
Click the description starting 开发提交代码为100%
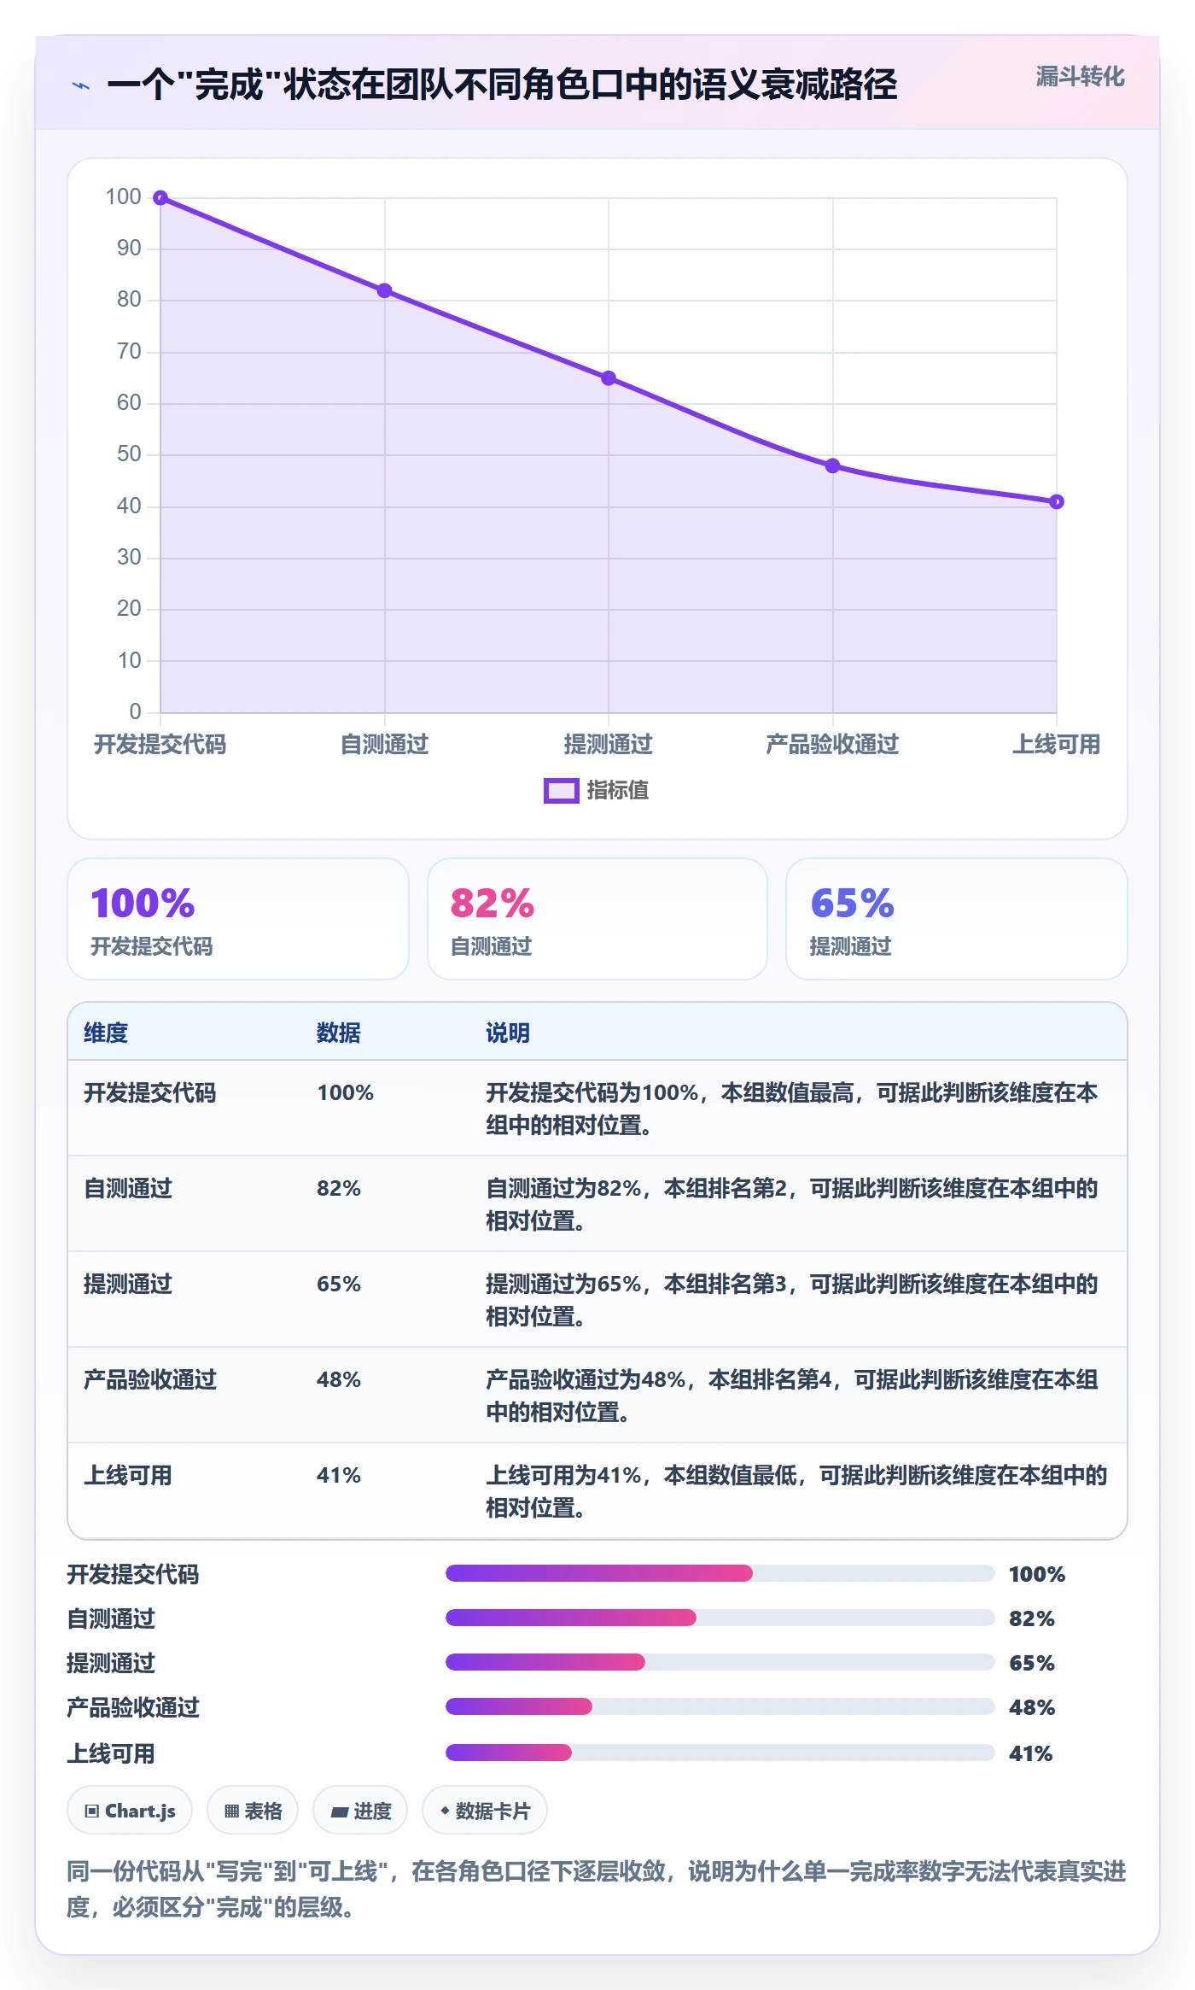point(792,1109)
